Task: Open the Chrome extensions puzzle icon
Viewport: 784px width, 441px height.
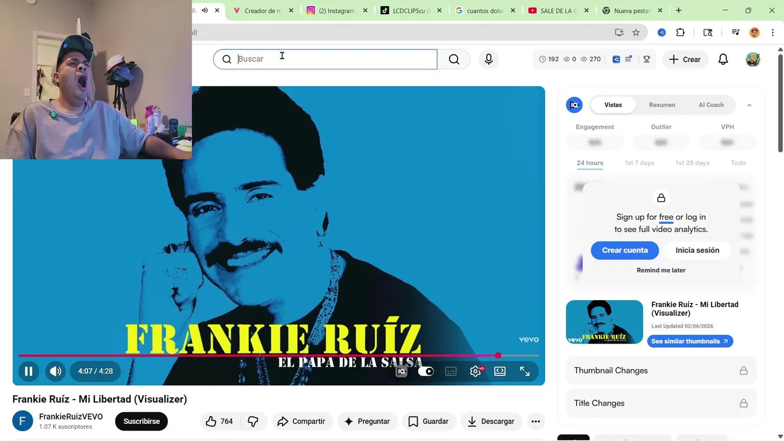Action: [x=680, y=32]
